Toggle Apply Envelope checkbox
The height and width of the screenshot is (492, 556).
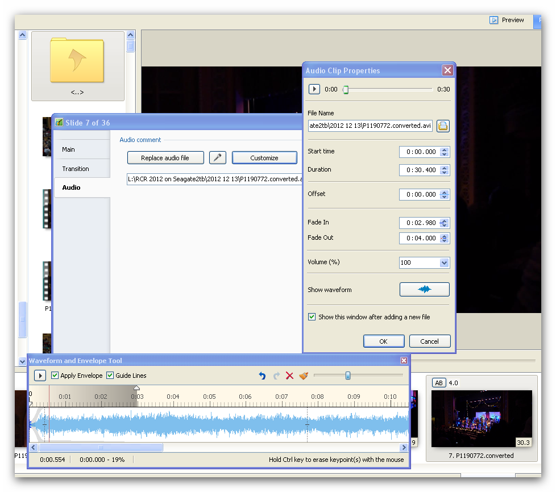55,376
